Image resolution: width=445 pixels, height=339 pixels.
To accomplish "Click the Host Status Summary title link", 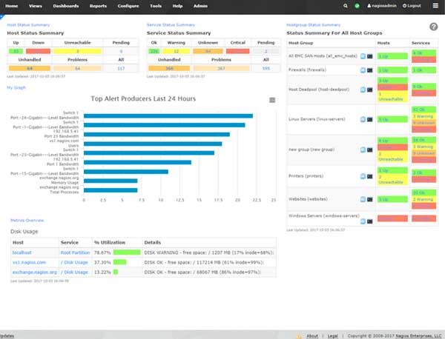I will pos(28,24).
